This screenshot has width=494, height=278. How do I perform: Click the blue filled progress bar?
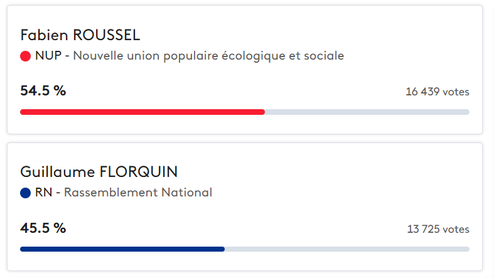coord(122,249)
